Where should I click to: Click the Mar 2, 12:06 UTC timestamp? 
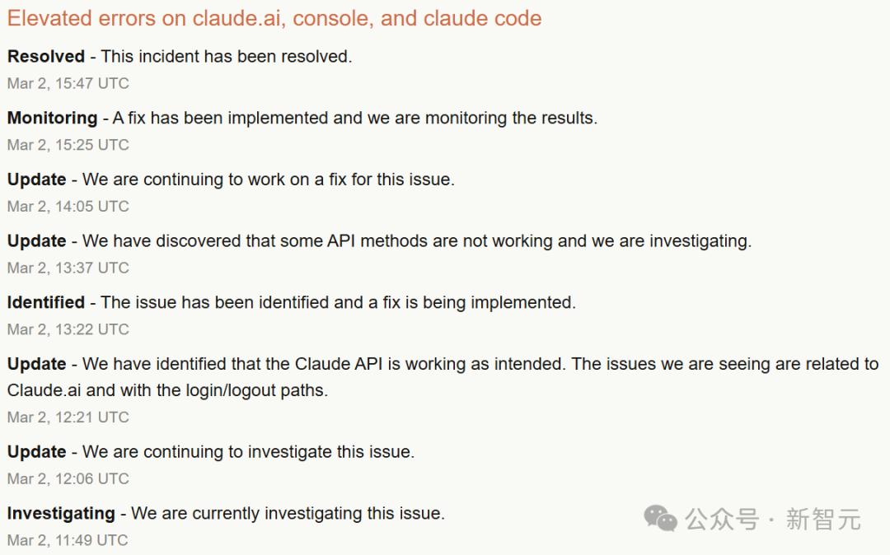(68, 478)
